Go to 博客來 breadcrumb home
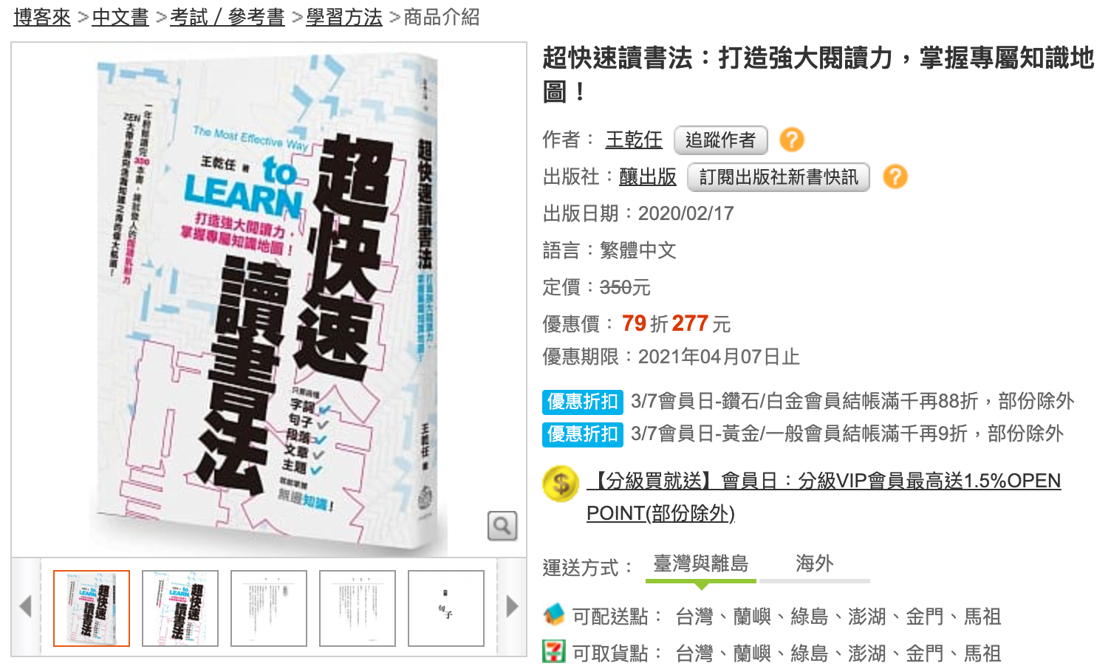 (42, 17)
